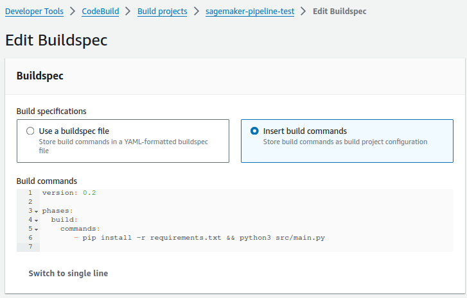Screen dimensions: 467x298
Task: Click line number 2 in the editor gutter
Action: (30, 202)
